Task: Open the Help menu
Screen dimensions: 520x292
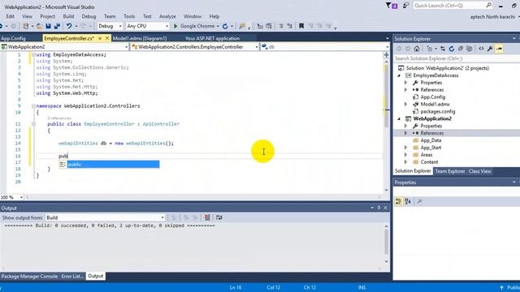Action: tap(214, 16)
